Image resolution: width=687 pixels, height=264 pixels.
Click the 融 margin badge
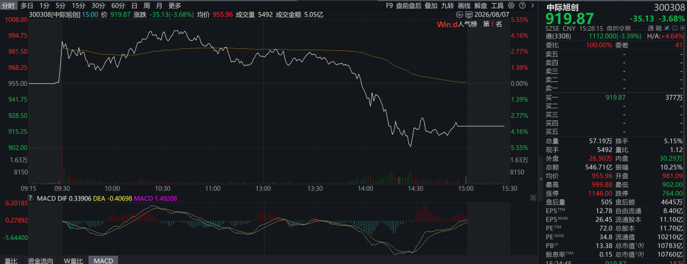(660, 28)
